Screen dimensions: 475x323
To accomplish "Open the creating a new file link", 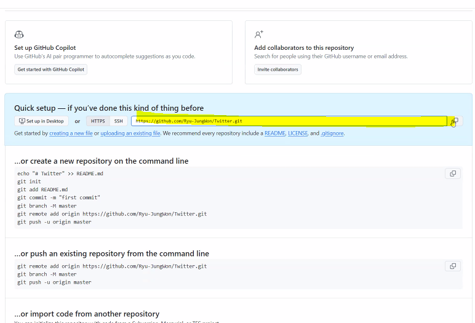I will 71,134.
